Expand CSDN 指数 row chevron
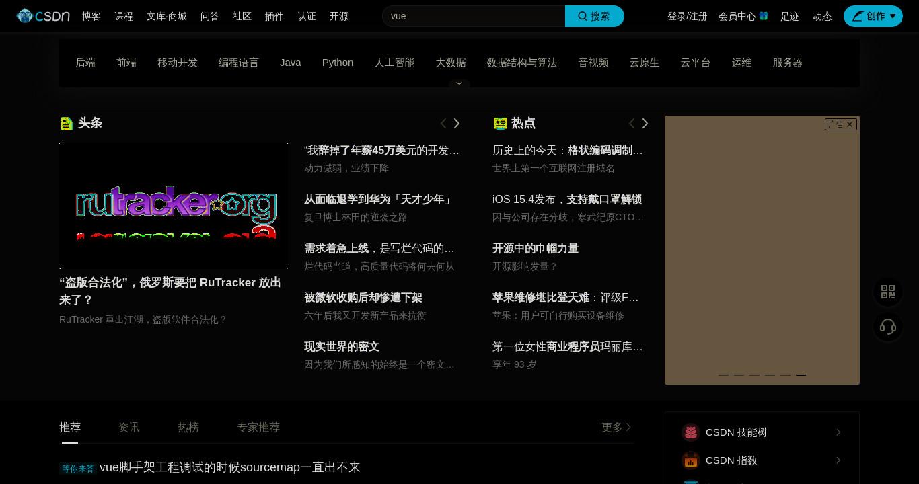 click(x=838, y=460)
